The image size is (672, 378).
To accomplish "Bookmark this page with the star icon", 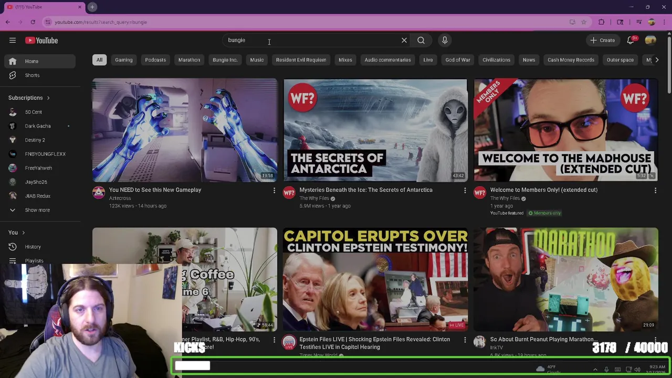I will click(584, 22).
